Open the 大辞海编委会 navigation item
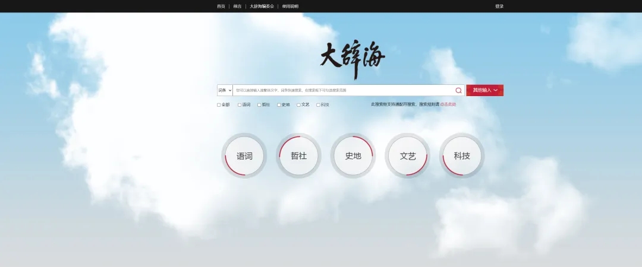 262,7
